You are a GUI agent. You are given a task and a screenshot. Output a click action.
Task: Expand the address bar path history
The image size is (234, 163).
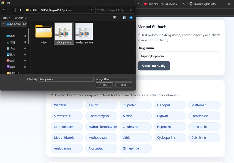pos(84,10)
